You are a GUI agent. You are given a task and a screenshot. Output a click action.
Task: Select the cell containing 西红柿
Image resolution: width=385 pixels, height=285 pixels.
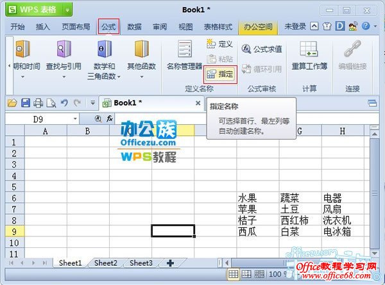[300, 220]
